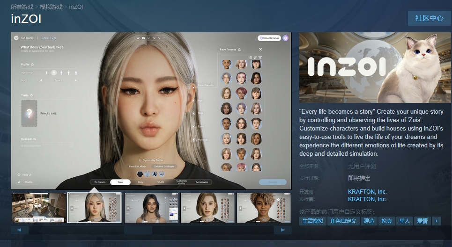The image size is (452, 247).
Task: Open the Accessories tab
Action: tap(202, 182)
